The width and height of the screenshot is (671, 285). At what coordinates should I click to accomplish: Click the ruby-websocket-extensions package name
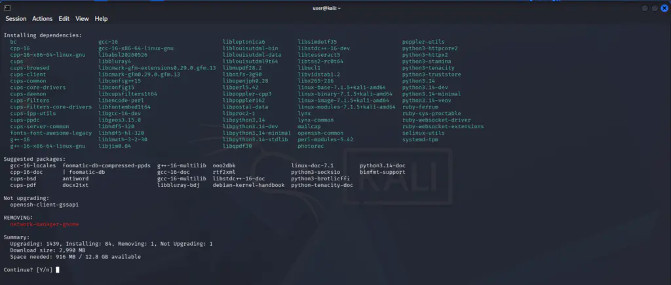pyautogui.click(x=443, y=127)
